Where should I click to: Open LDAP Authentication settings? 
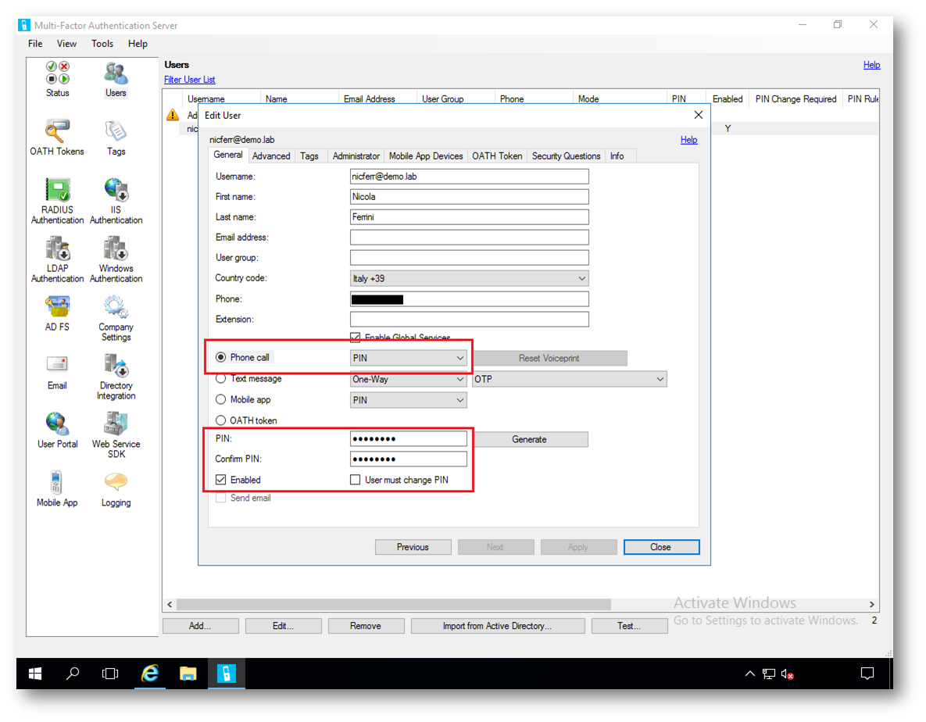click(x=57, y=259)
